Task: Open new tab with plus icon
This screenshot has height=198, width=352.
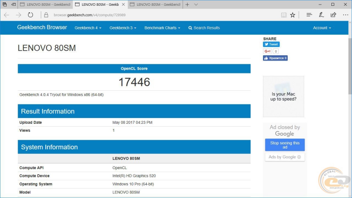Action: (187, 5)
